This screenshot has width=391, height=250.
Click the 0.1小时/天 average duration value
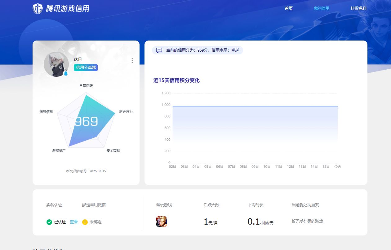(260, 222)
